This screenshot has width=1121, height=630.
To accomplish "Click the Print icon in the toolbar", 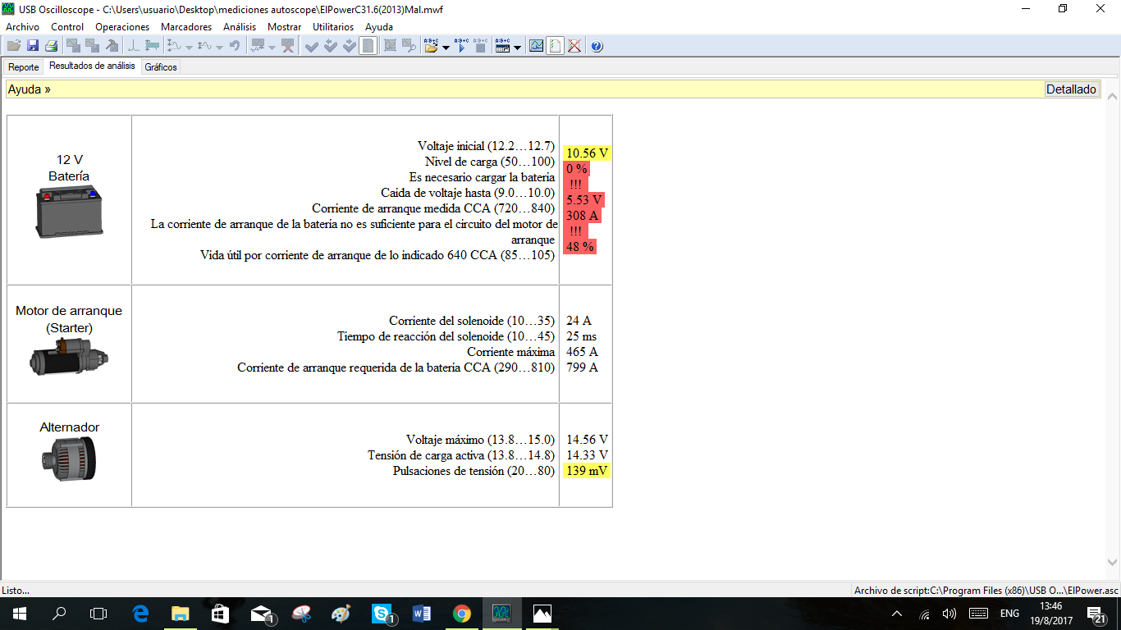I will 51,46.
